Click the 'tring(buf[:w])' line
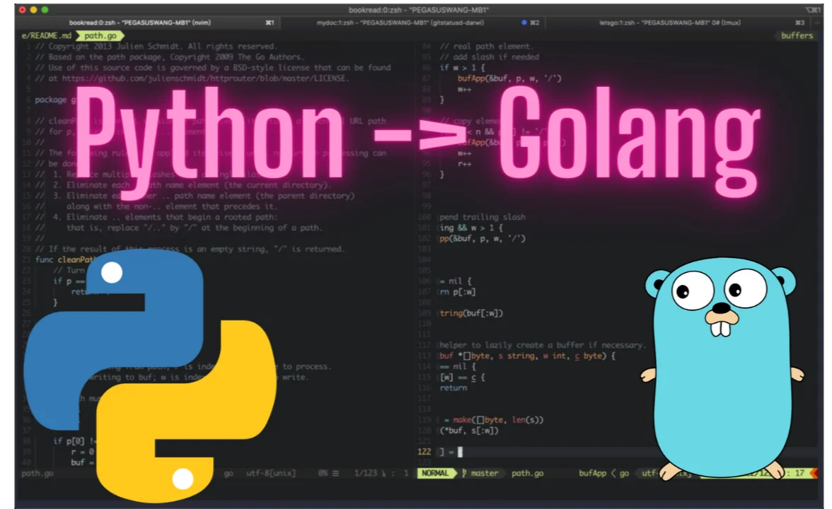Image resolution: width=832 pixels, height=509 pixels. point(471,312)
